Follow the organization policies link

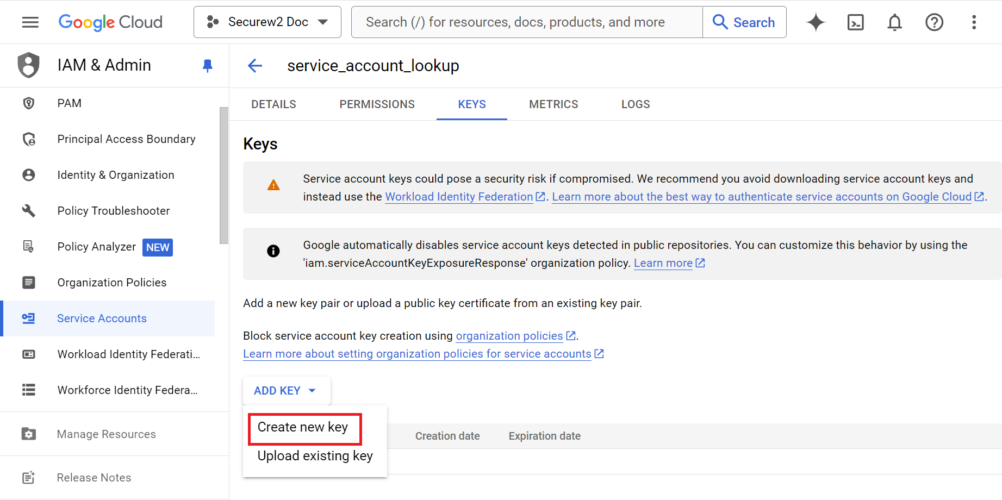tap(509, 336)
